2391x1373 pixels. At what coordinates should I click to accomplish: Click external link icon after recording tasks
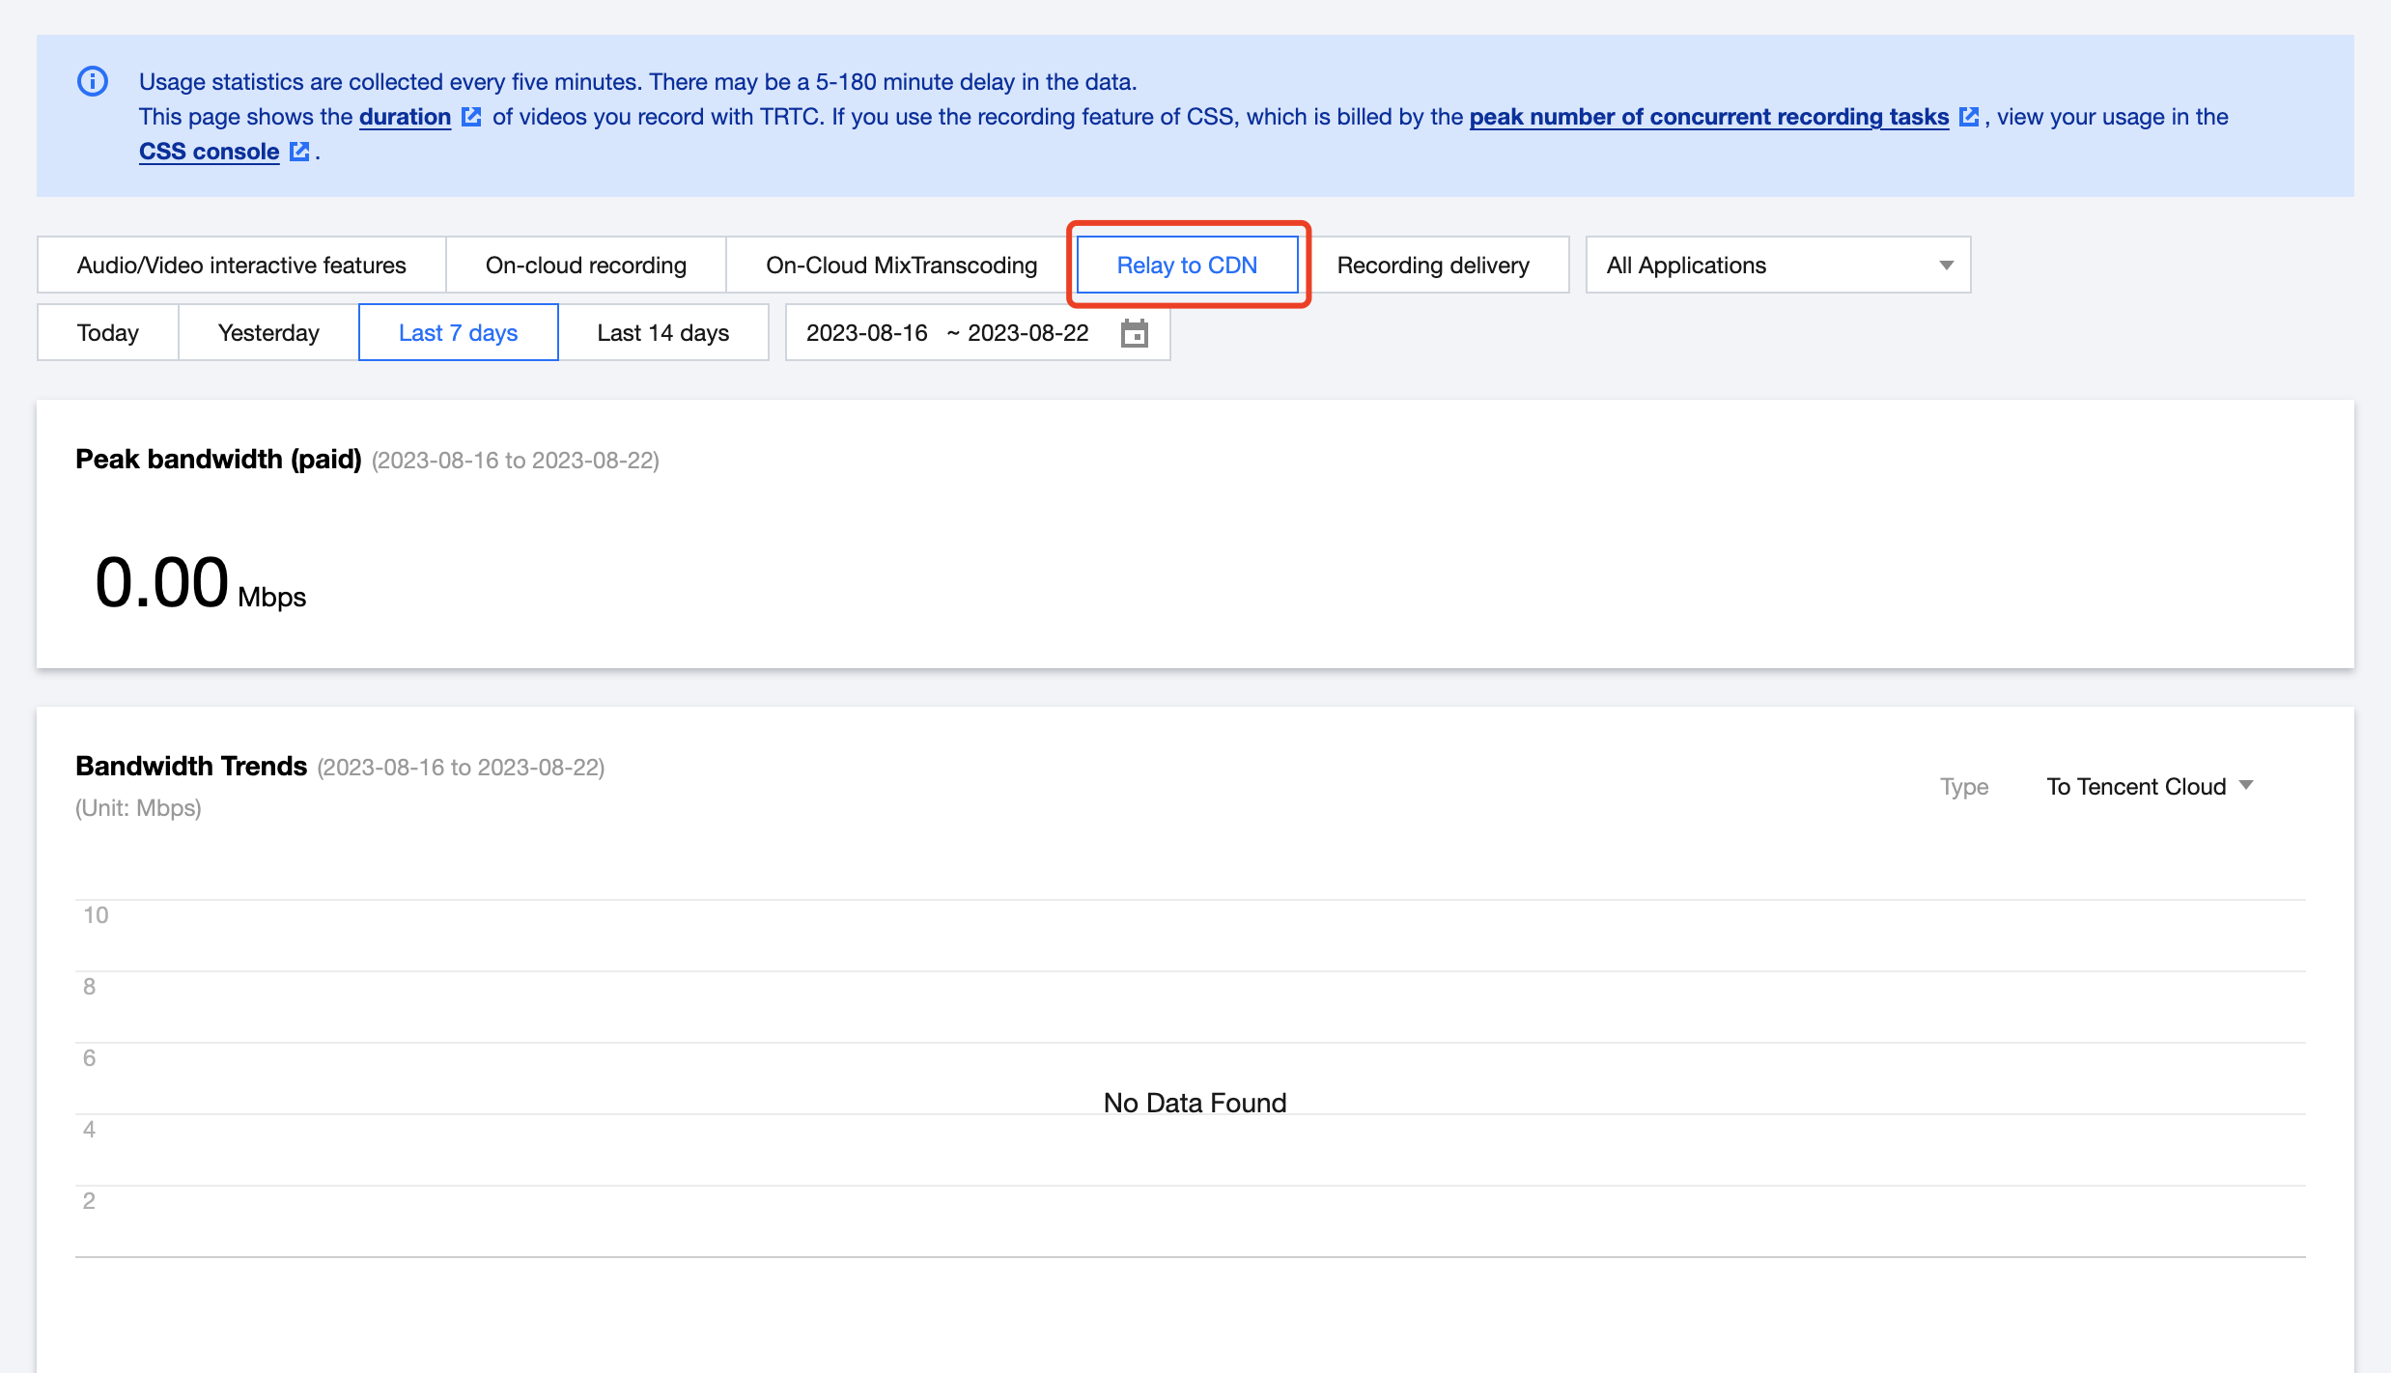[1968, 117]
